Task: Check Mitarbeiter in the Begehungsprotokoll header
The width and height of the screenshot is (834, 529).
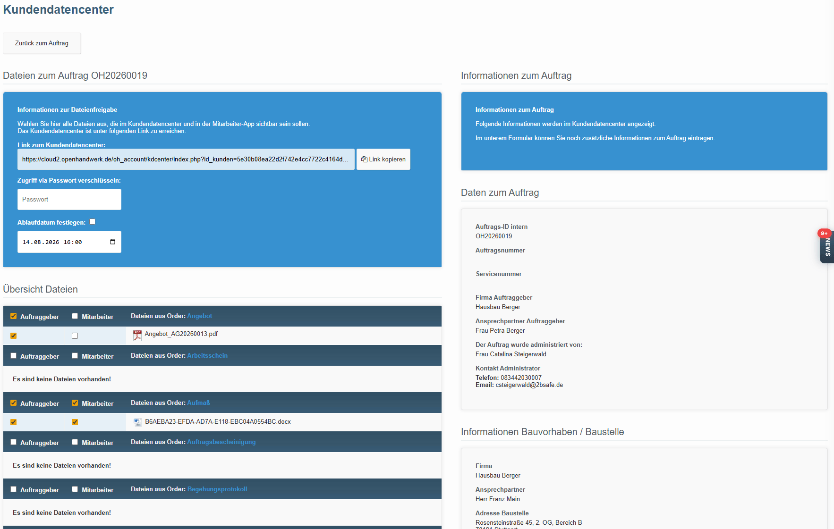Action: (x=75, y=489)
